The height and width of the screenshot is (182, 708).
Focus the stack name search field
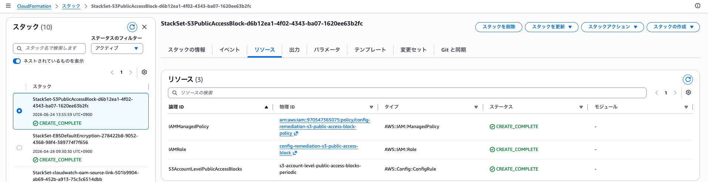49,48
